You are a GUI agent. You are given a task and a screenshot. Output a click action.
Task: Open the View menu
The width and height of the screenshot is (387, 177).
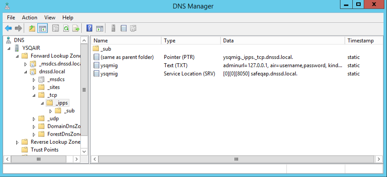click(50, 18)
